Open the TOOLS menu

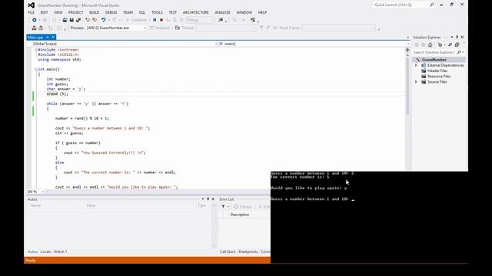pos(157,12)
